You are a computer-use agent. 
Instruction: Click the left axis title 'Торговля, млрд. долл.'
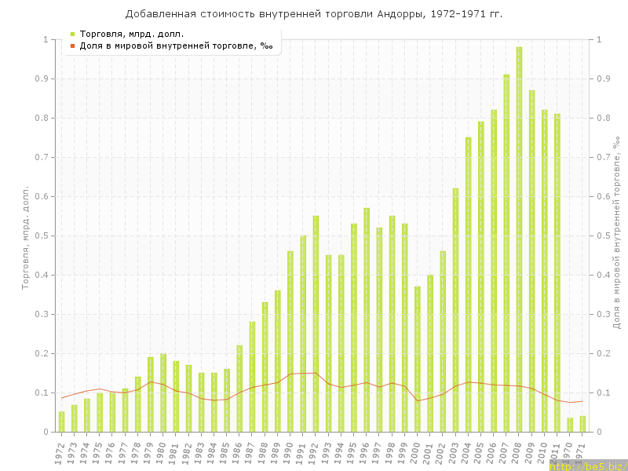click(25, 237)
